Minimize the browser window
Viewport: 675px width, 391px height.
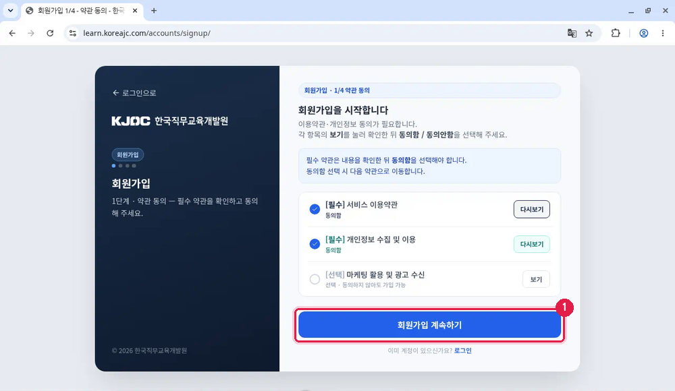(631, 11)
